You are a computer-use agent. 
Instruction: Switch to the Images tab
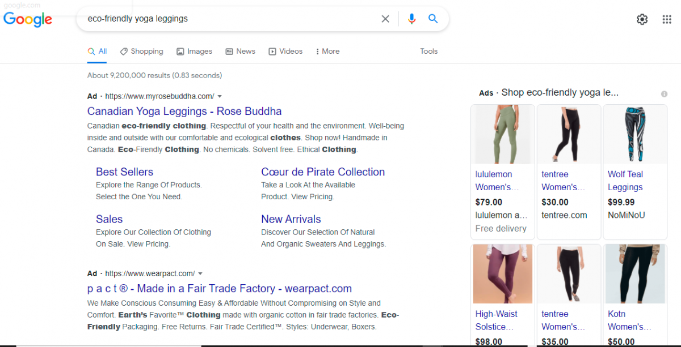pyautogui.click(x=194, y=51)
